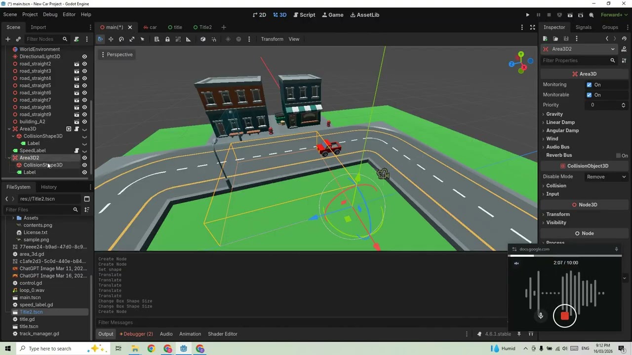
Task: Toggle distraction-free mode expand icon
Action: click(532, 27)
